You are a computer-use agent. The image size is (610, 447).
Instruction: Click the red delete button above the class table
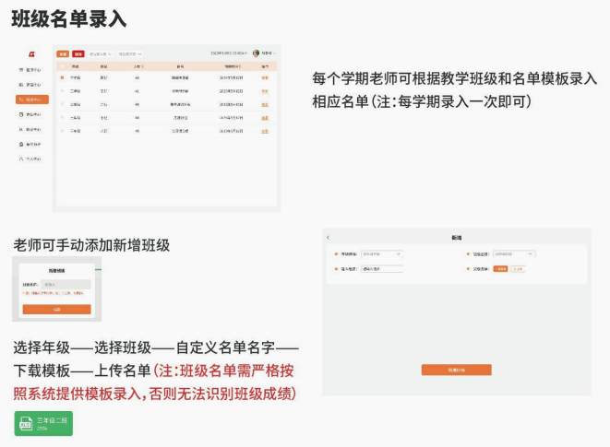(x=78, y=54)
